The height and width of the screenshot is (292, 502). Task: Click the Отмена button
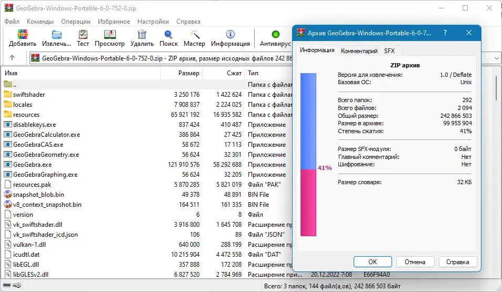[x=415, y=262]
